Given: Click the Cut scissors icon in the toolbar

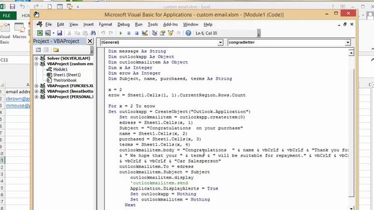Looking at the screenshot, I should [70, 33].
